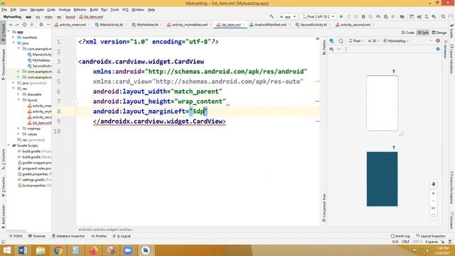Open the SDK Manager icon in toolbar
Image resolution: width=455 pixels, height=256 pixels.
coord(434,17)
